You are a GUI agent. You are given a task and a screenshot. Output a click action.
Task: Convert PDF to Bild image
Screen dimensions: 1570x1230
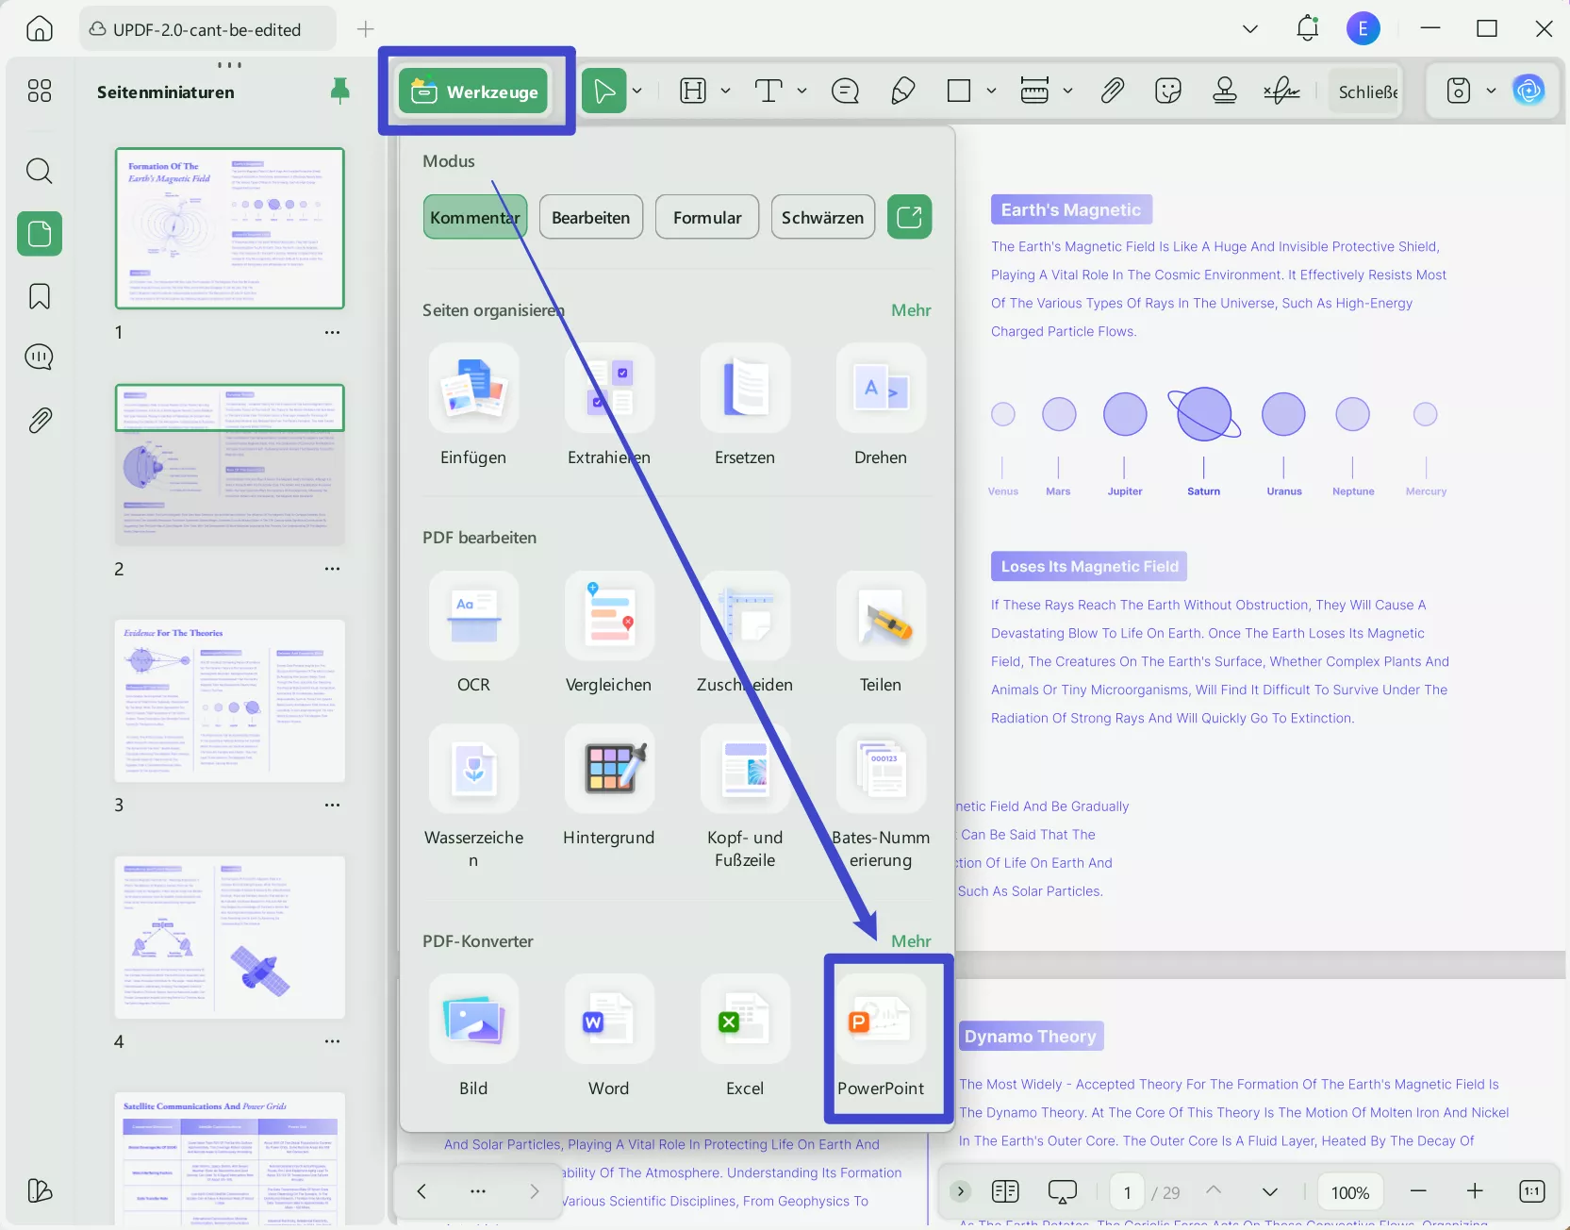click(473, 1019)
